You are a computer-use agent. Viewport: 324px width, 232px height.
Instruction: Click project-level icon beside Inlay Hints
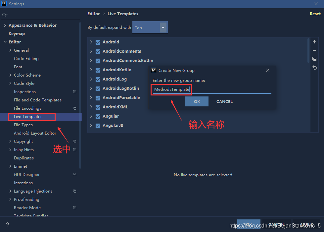coord(74,149)
